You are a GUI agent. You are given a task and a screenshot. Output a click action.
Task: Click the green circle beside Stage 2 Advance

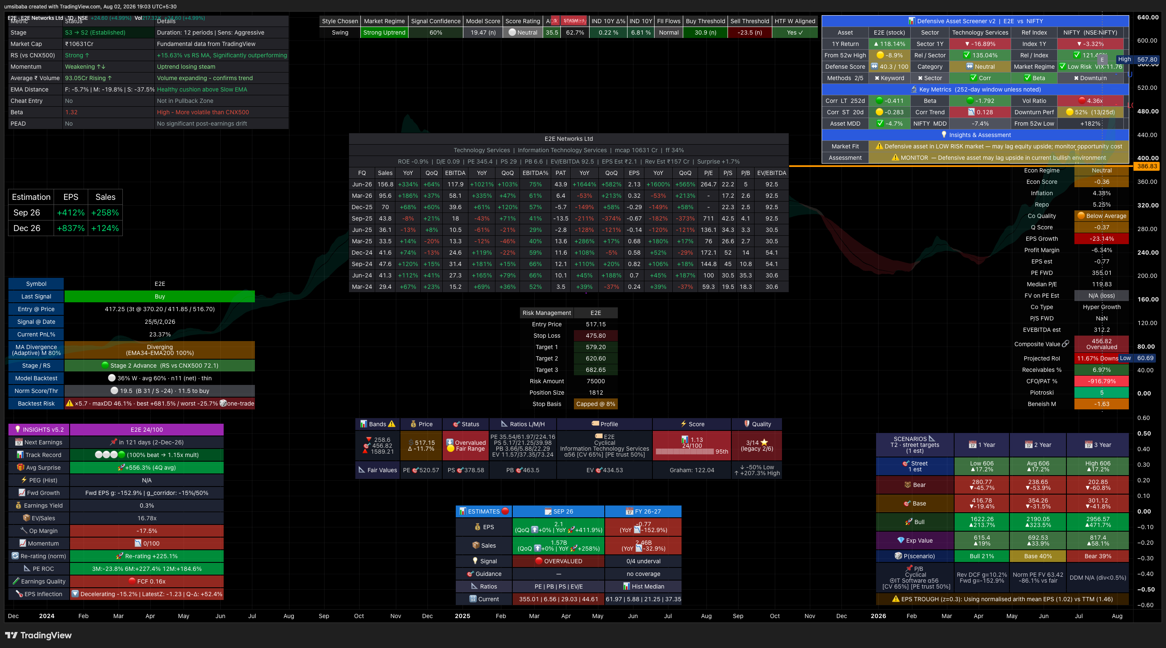(105, 366)
